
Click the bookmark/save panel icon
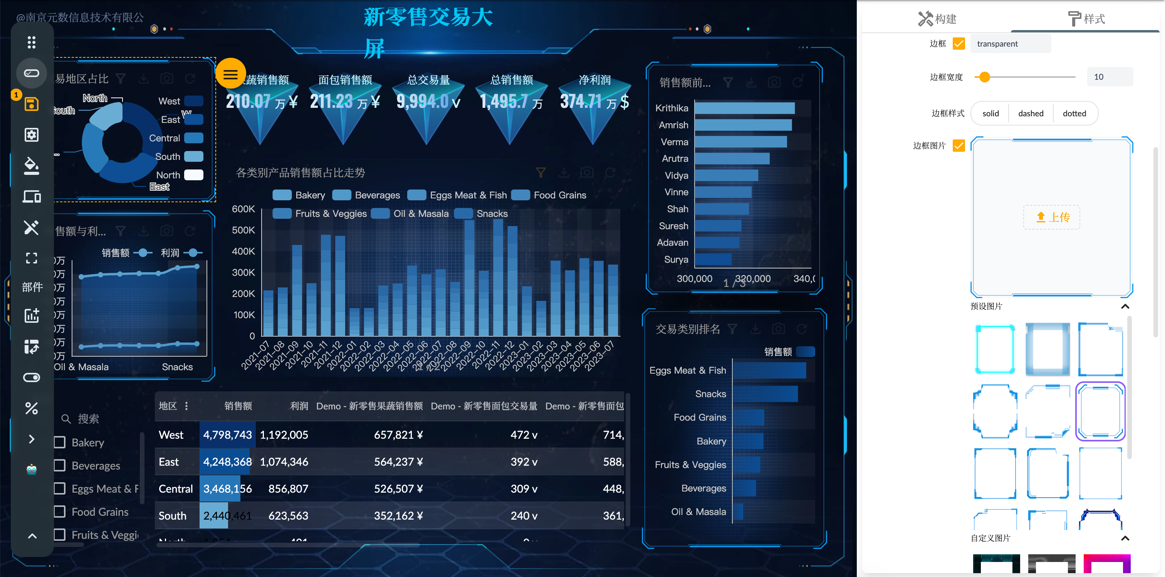coord(31,105)
